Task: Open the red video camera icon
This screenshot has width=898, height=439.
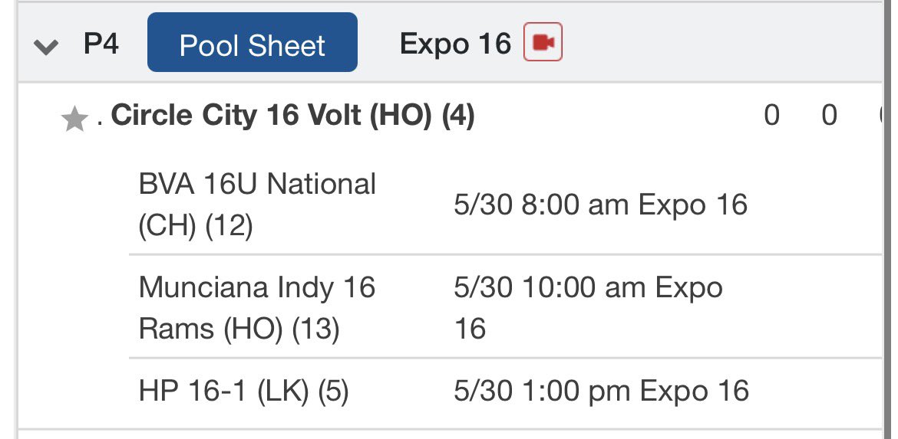Action: (x=543, y=41)
